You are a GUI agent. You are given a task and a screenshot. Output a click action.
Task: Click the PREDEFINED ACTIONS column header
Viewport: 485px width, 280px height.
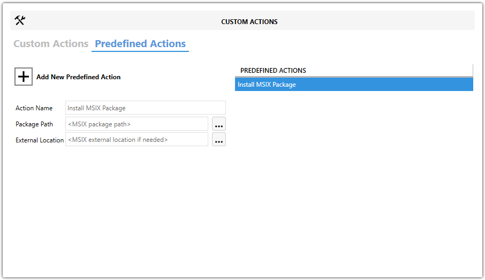click(x=354, y=71)
